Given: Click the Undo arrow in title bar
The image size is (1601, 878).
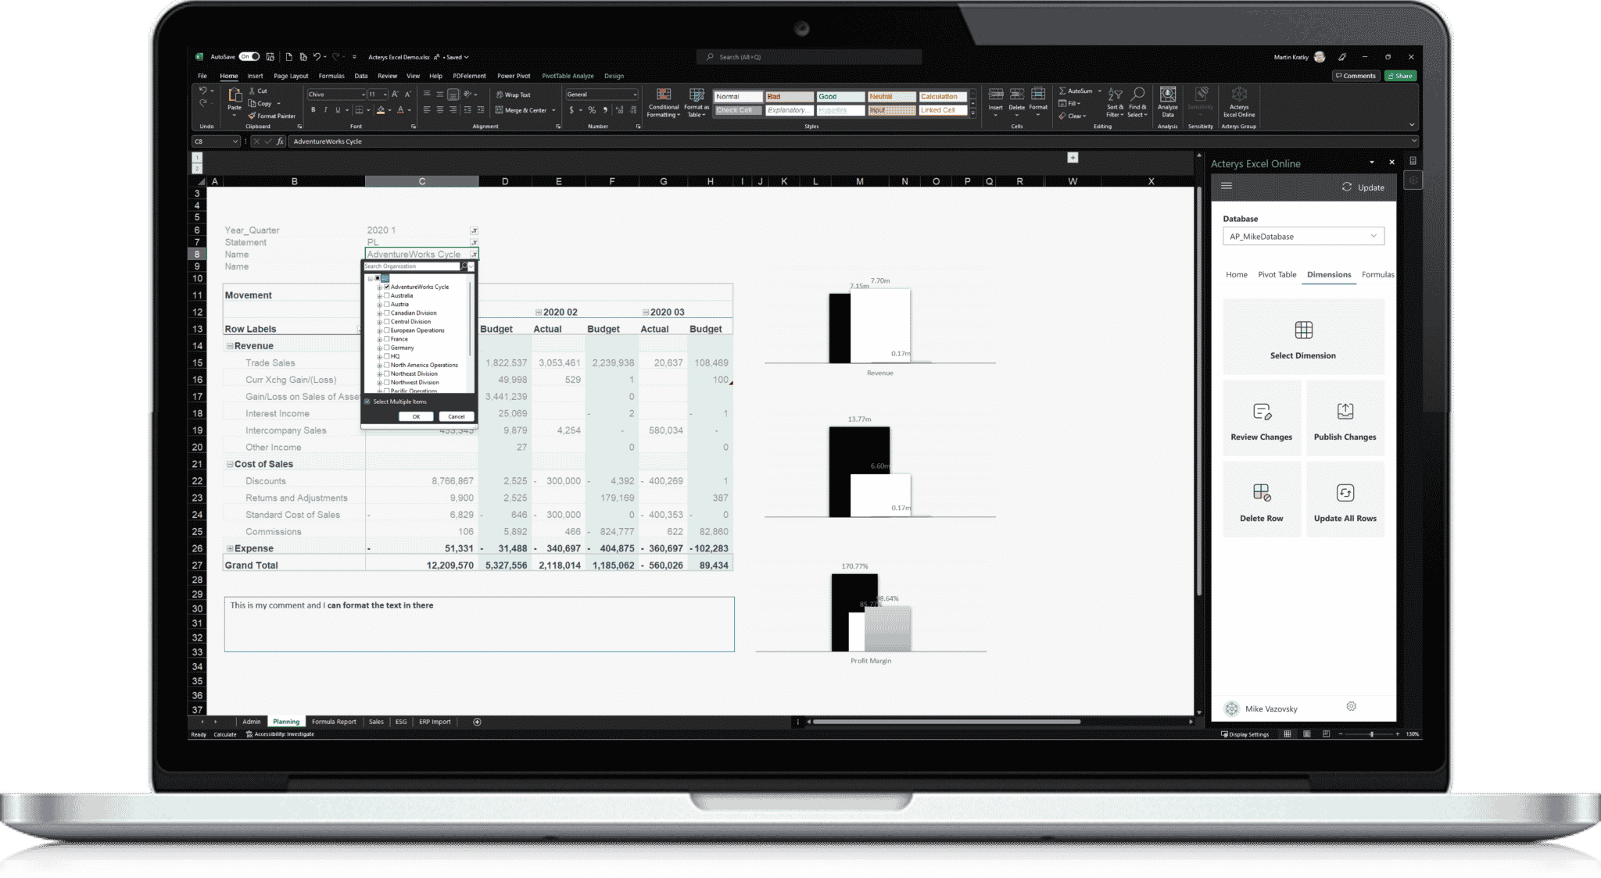Looking at the screenshot, I should 317,57.
